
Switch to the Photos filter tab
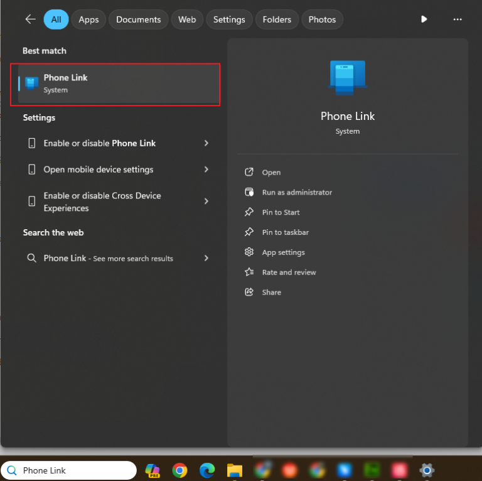(322, 19)
